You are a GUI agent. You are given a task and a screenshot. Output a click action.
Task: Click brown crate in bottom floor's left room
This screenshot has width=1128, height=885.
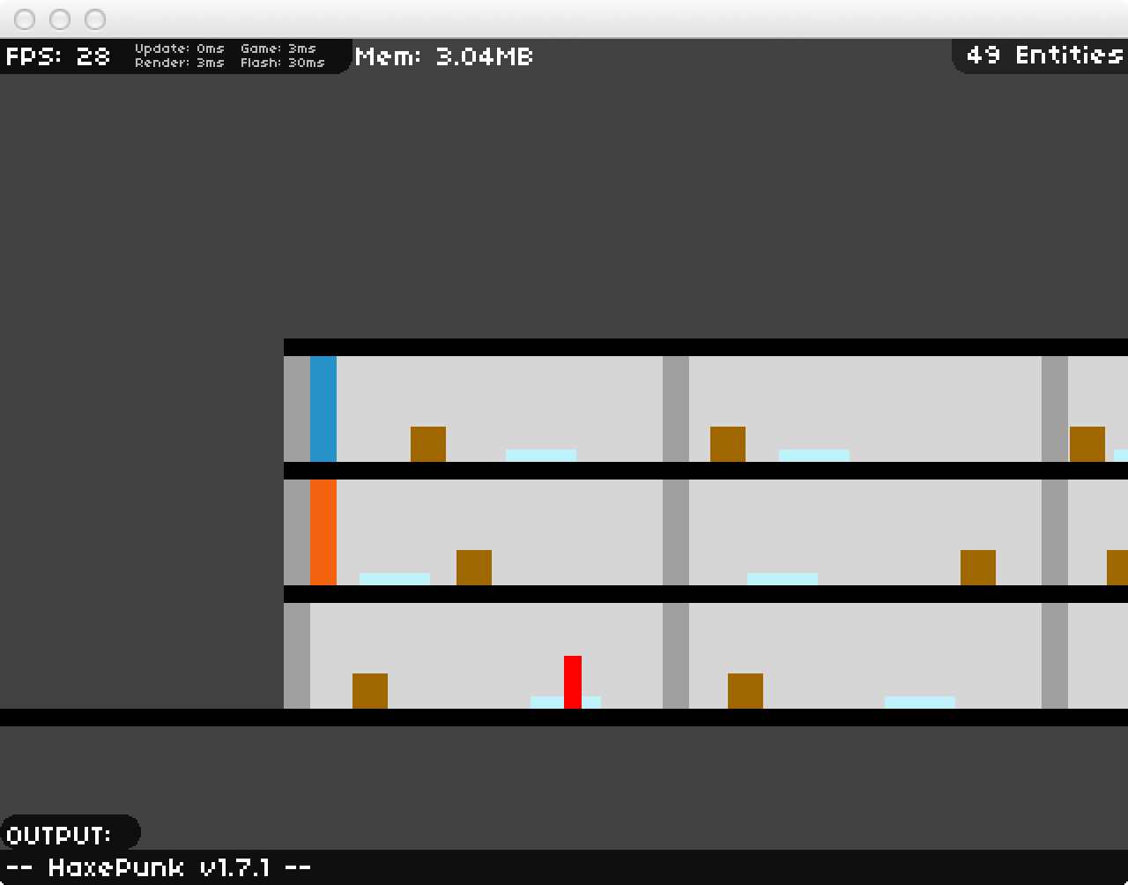pyautogui.click(x=370, y=691)
